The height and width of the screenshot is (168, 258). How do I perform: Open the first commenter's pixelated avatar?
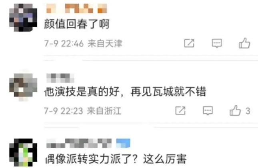tap(23, 18)
